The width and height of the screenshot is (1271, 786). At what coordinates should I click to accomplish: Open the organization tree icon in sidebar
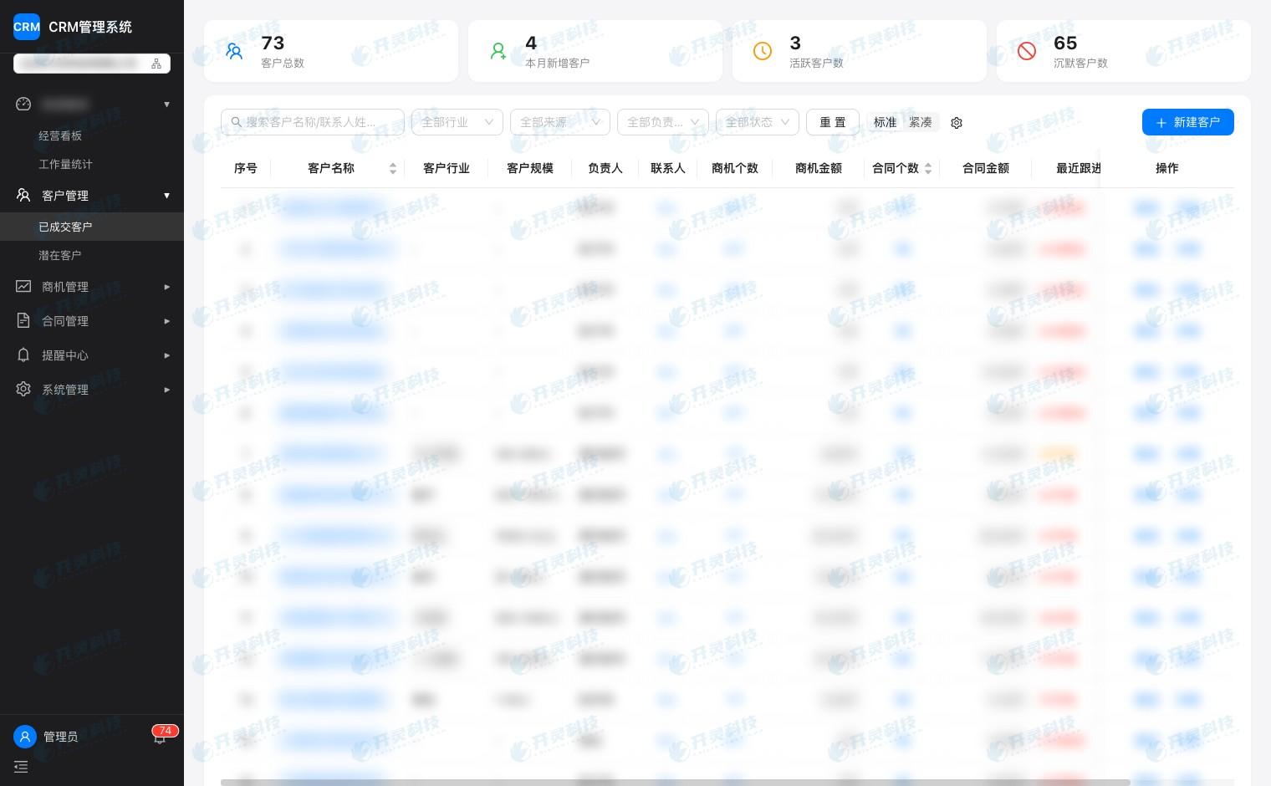click(156, 64)
